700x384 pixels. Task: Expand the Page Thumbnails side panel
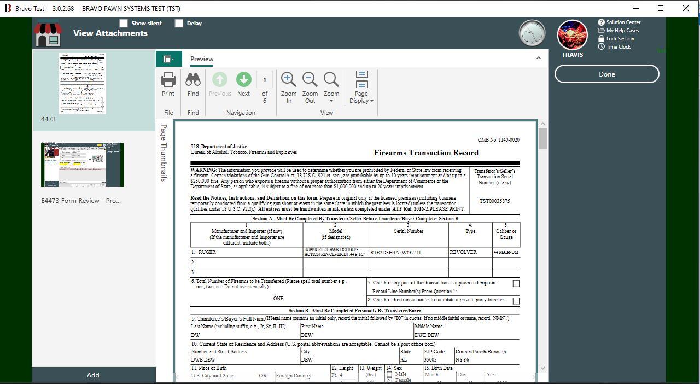tap(163, 153)
